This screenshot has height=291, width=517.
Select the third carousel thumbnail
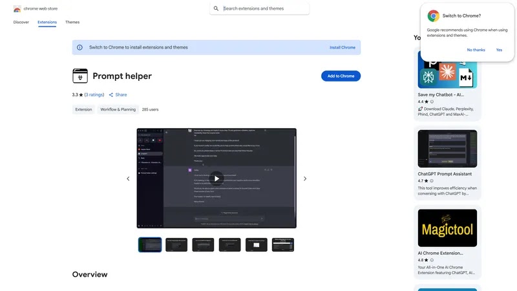(203, 245)
